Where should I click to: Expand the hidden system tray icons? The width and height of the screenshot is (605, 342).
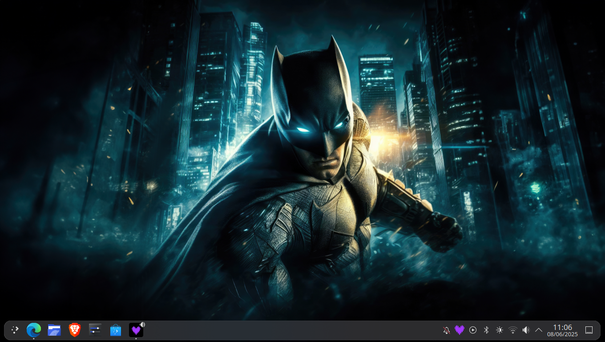(539, 330)
